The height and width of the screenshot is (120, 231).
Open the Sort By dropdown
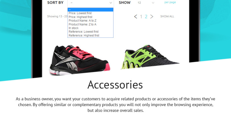click(90, 3)
